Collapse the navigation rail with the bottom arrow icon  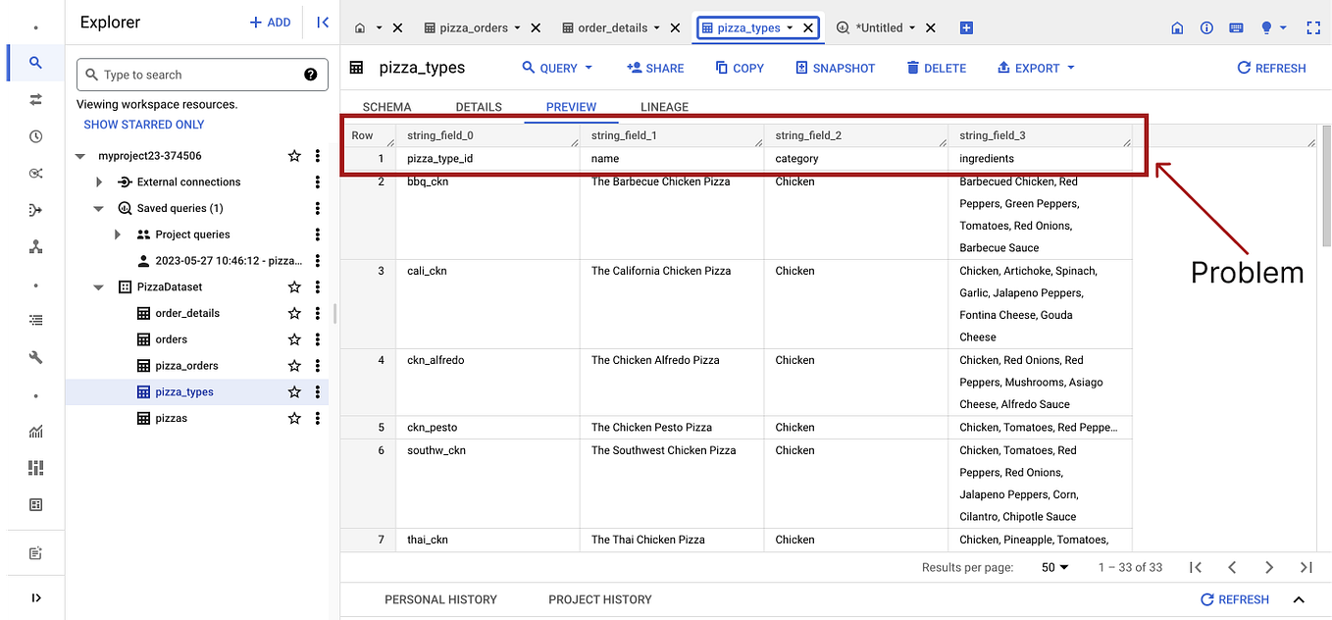(x=36, y=597)
